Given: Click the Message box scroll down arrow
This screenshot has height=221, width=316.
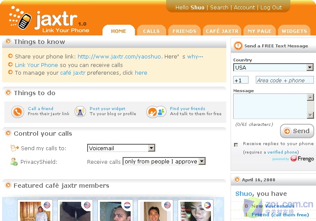Looking at the screenshot, I should [310, 115].
